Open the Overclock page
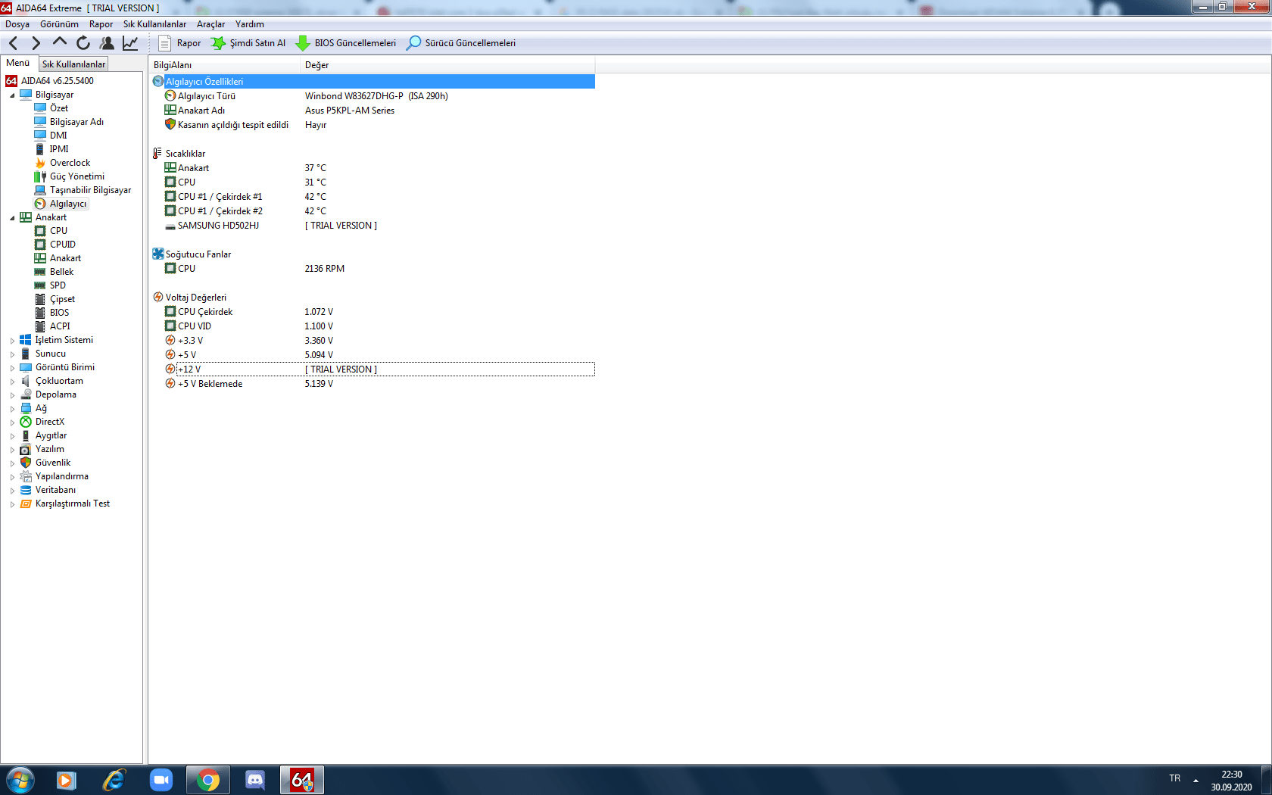This screenshot has width=1272, height=795. [x=70, y=163]
